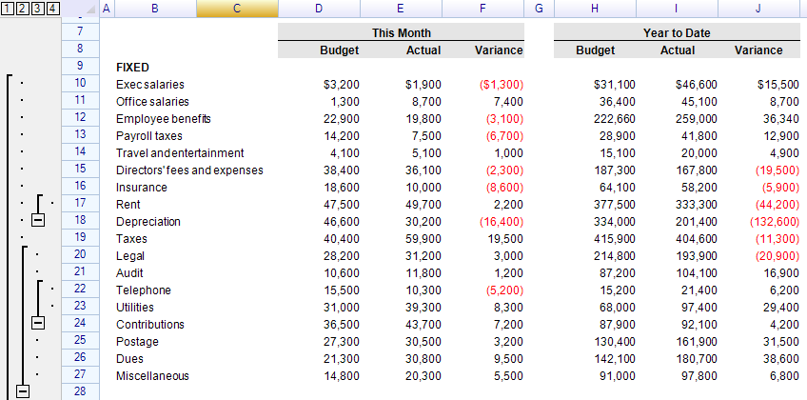
Task: Click outline level 1 button
Action: coord(8,9)
